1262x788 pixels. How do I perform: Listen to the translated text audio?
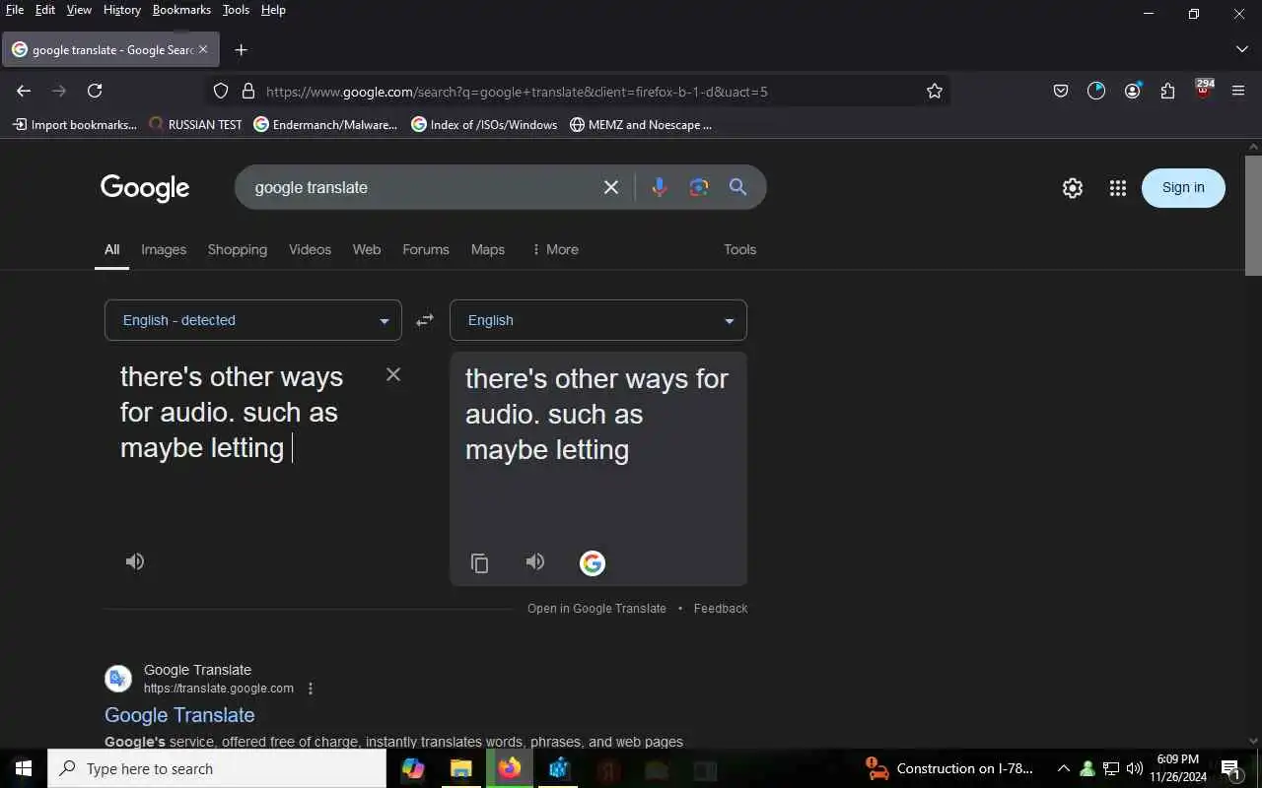(x=535, y=561)
